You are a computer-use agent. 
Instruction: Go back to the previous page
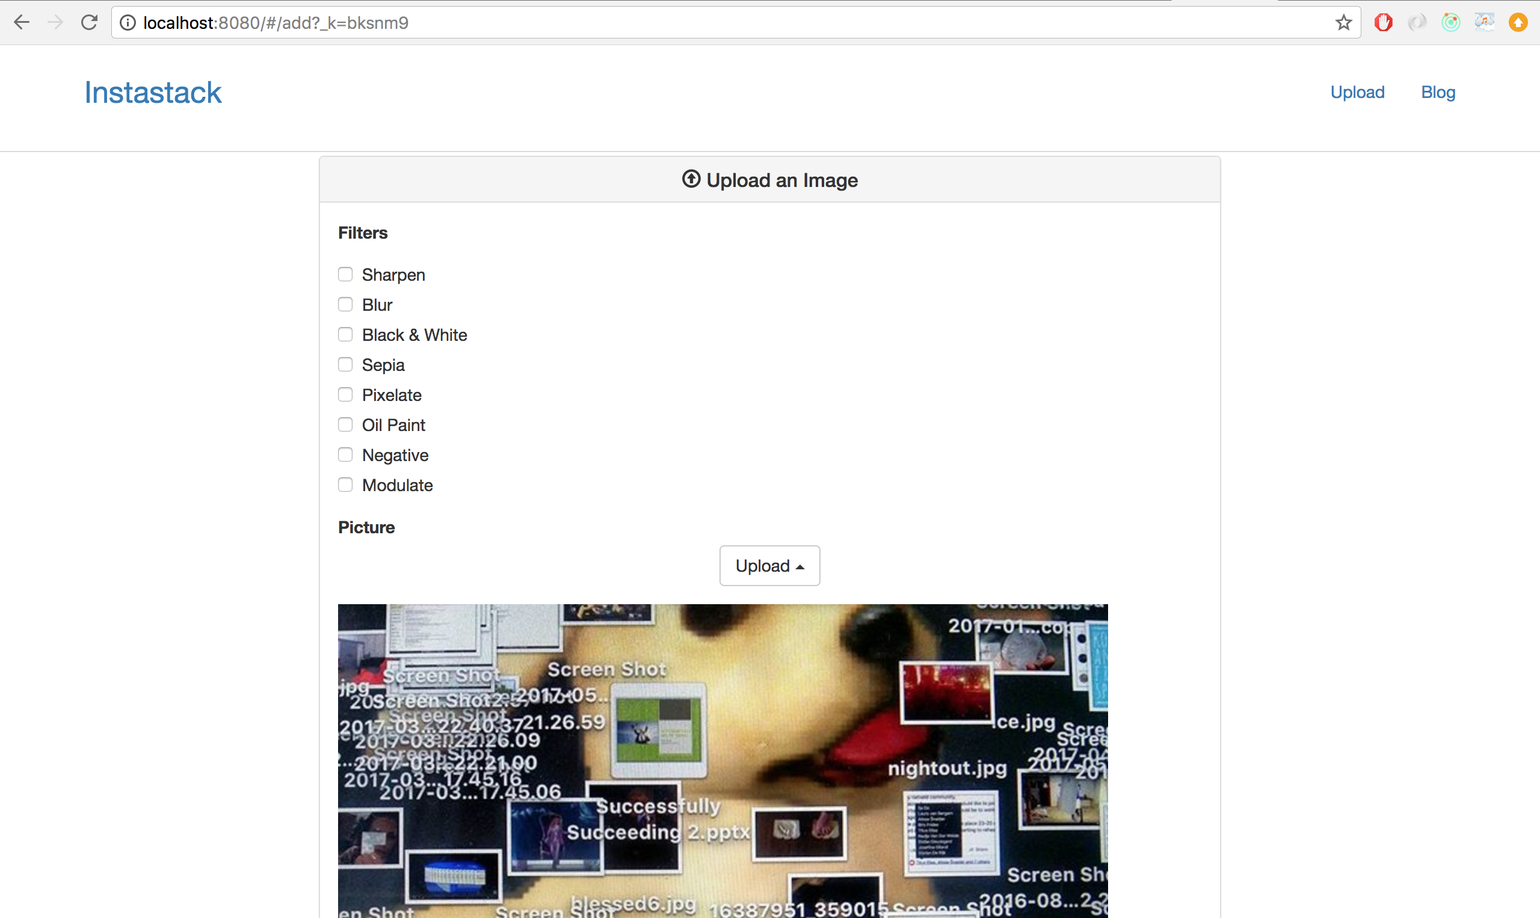click(22, 22)
